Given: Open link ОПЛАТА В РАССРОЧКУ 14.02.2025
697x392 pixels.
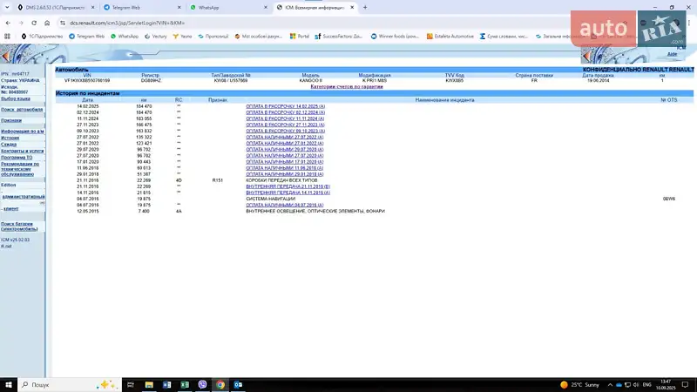Looking at the screenshot, I should [285, 105].
